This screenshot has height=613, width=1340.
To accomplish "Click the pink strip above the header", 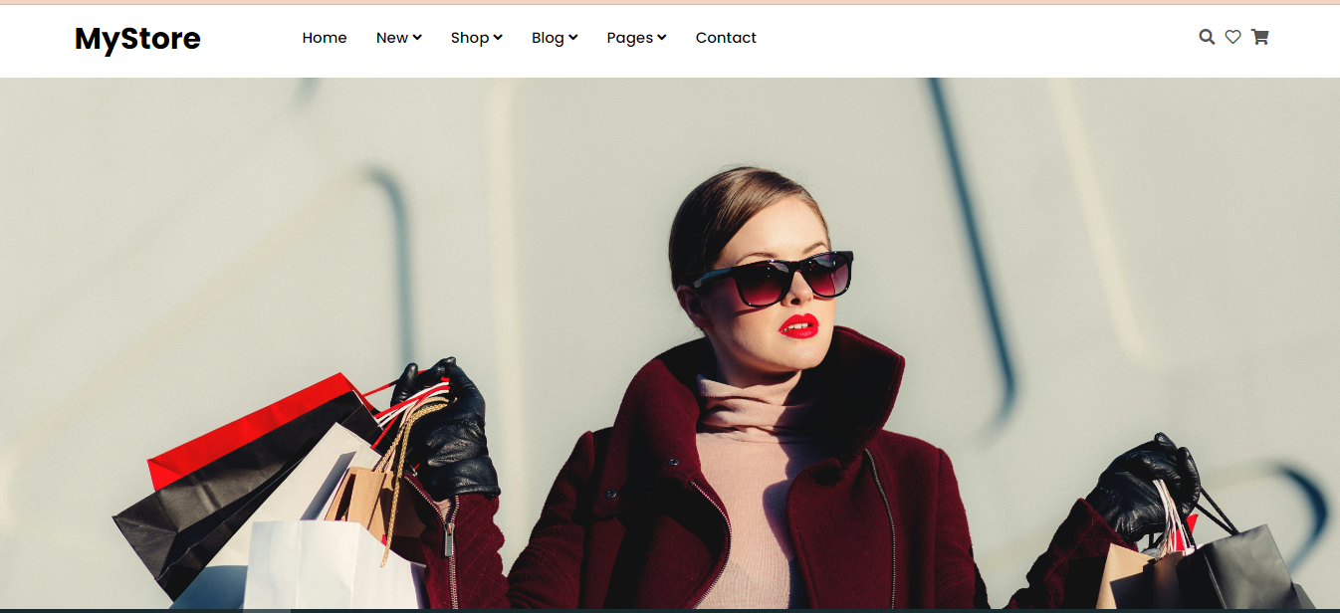I will coord(670,2).
